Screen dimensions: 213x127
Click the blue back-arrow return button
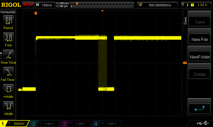[x=199, y=109]
